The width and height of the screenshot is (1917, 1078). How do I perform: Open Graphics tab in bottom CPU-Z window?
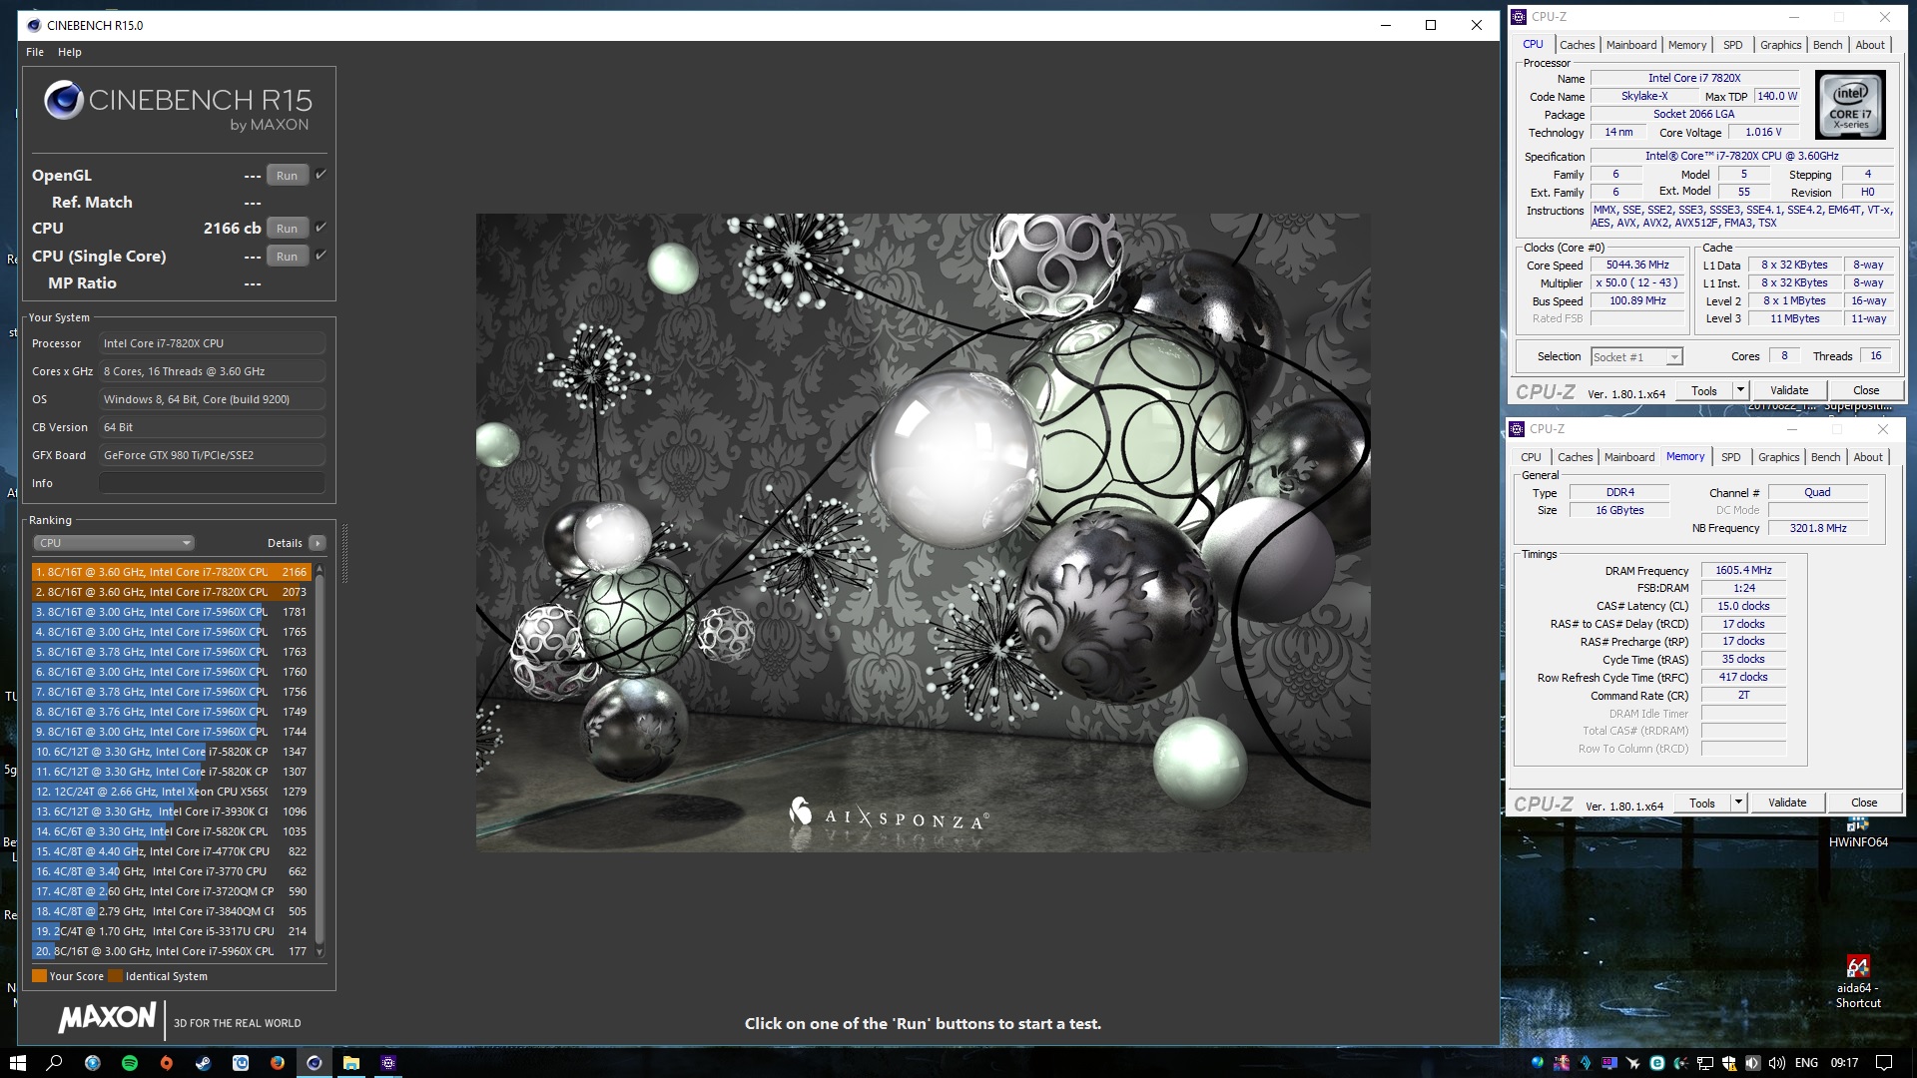pos(1778,457)
